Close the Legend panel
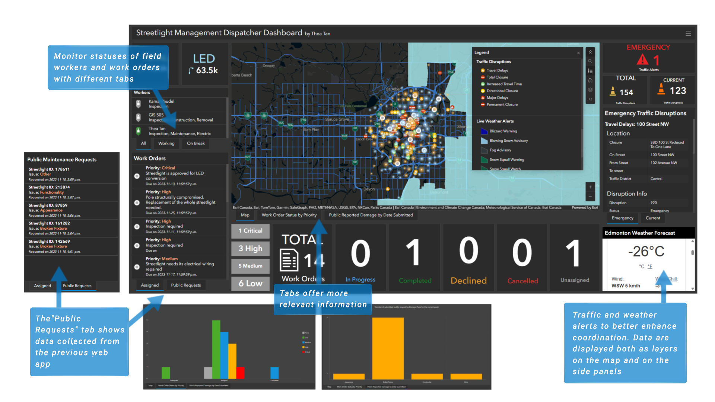The image size is (715, 402). [x=578, y=53]
